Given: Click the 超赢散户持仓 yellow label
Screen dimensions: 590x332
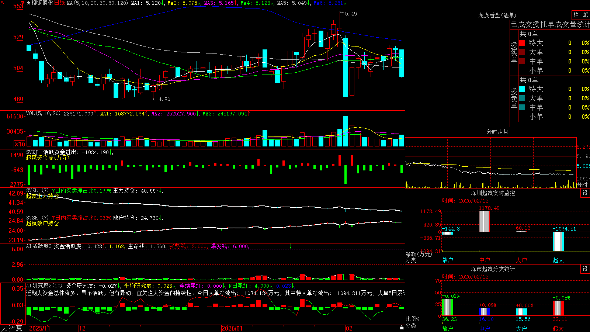Looking at the screenshot, I should pos(42,223).
